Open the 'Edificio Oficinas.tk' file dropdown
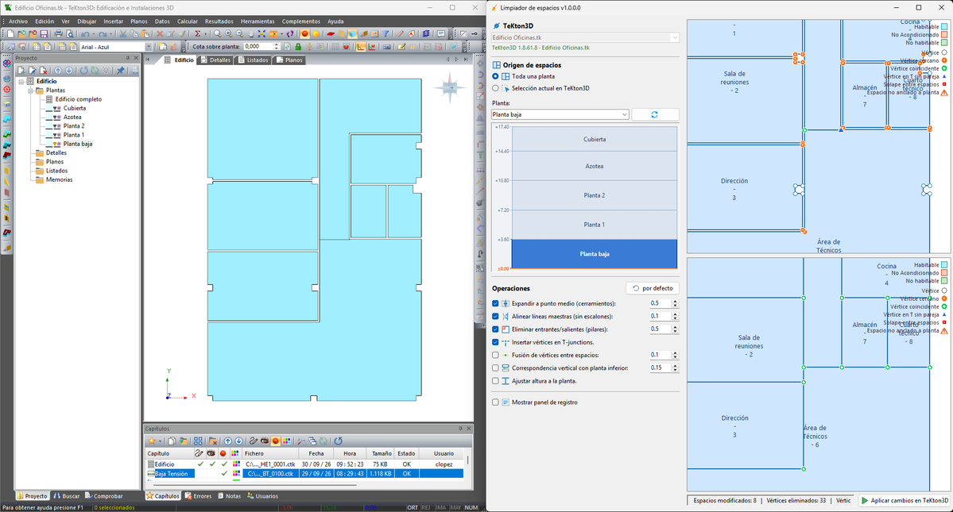The width and height of the screenshot is (953, 512). pos(585,37)
